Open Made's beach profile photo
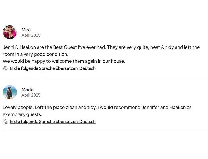The height and width of the screenshot is (159, 208). [x=10, y=92]
